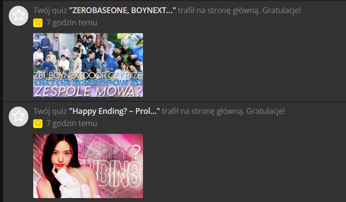The height and width of the screenshot is (202, 346).
Task: Open the "ZEROBASEONE, BOYNEXT..." quiz link
Action: (122, 10)
